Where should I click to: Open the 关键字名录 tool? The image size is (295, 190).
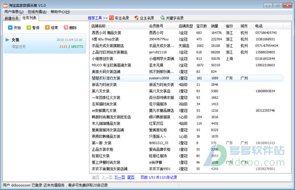coord(172,18)
